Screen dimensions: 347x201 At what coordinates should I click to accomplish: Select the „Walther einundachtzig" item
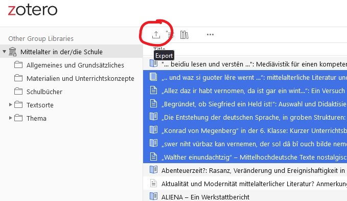(x=245, y=157)
